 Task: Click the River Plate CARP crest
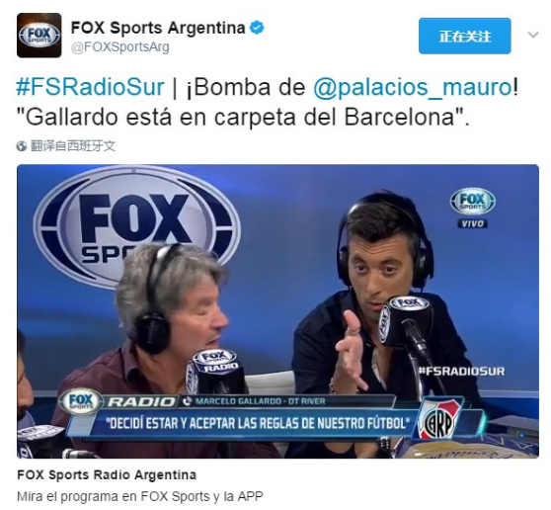coord(440,420)
